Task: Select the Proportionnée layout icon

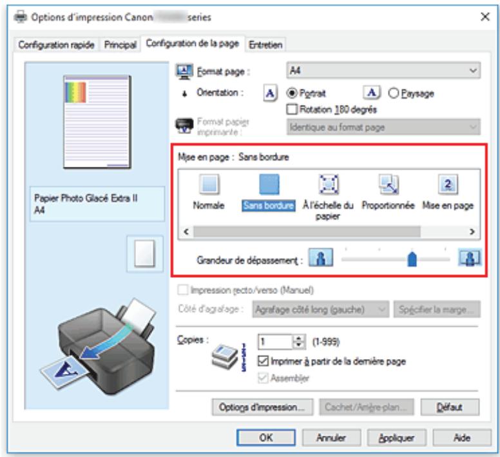Action: click(388, 184)
